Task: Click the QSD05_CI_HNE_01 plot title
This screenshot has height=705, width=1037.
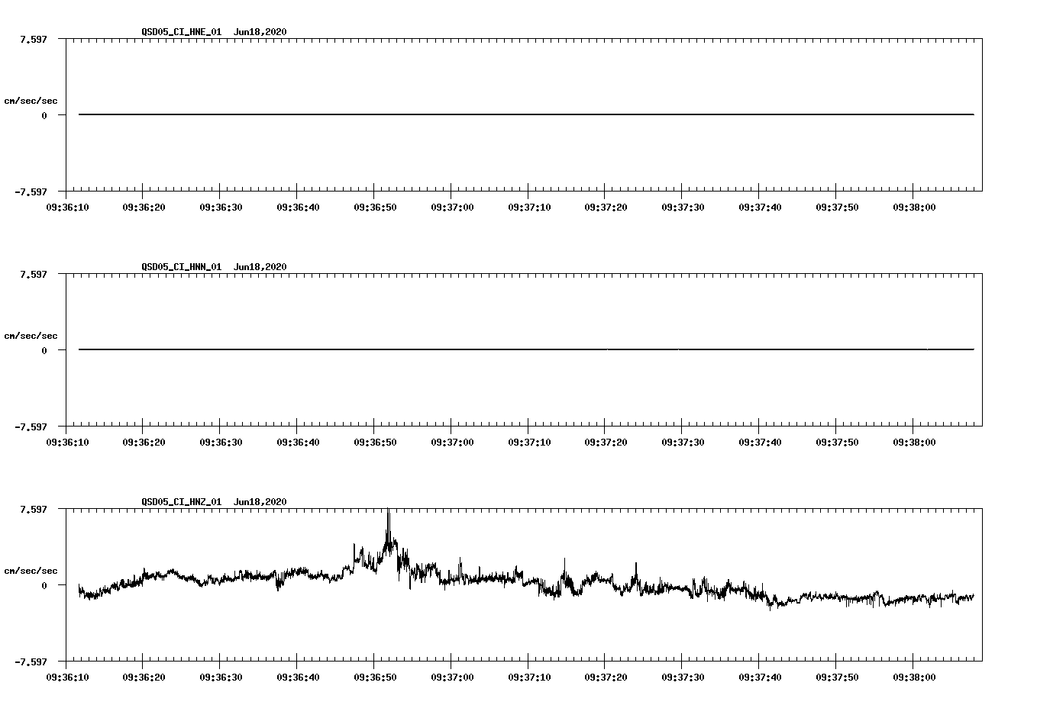Action: coord(214,31)
